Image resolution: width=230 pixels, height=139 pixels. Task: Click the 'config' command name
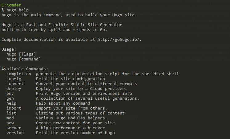point(14,79)
